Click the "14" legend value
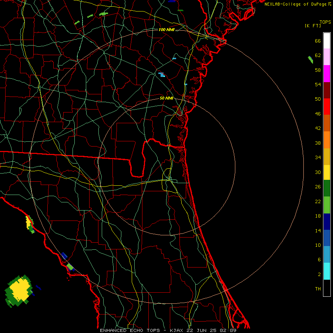 tap(318, 231)
